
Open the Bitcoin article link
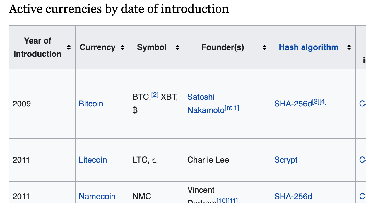[x=91, y=104]
